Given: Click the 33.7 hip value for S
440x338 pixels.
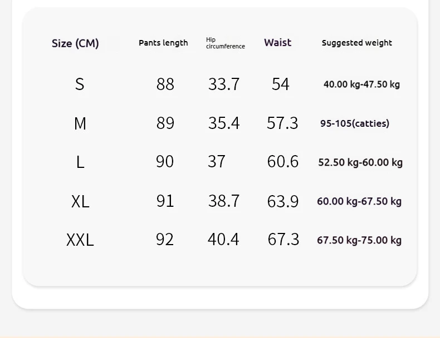Looking at the screenshot, I should tap(224, 84).
